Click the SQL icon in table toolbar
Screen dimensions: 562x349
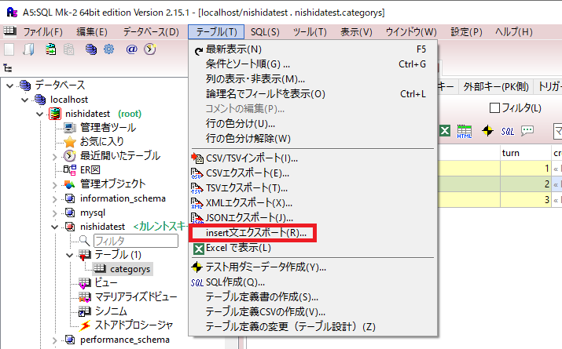coord(508,132)
